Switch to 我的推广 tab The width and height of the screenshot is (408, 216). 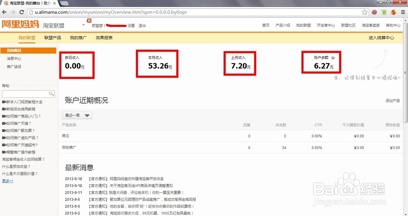point(78,38)
